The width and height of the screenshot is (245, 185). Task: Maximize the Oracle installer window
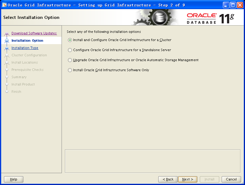(233, 5)
